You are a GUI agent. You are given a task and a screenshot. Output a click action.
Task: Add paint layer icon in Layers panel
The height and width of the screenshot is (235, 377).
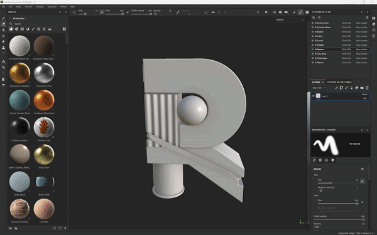[x=346, y=88]
